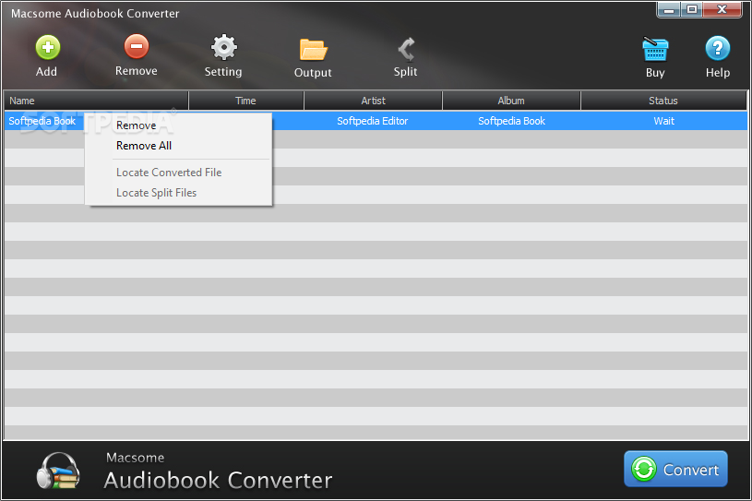This screenshot has width=752, height=501.
Task: Sort by the Status column header
Action: [x=663, y=101]
